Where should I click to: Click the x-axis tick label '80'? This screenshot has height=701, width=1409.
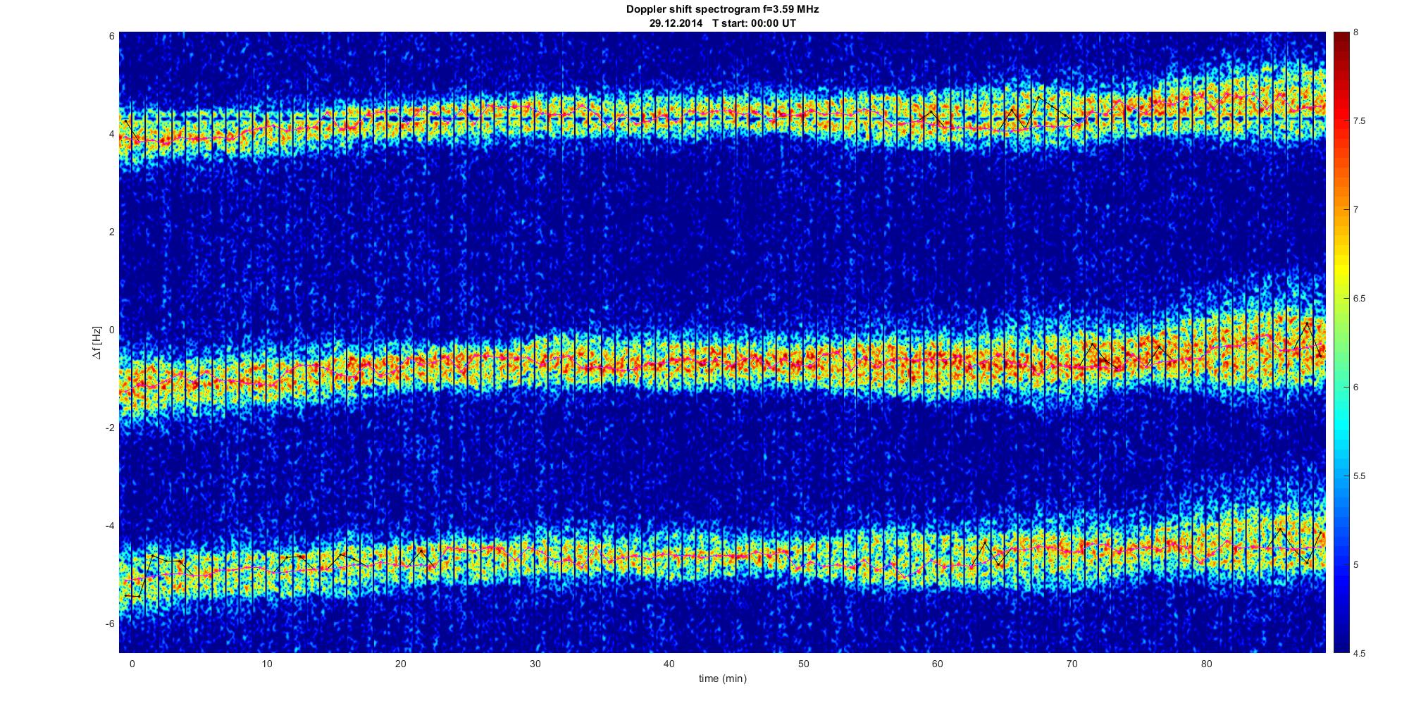pos(1206,664)
